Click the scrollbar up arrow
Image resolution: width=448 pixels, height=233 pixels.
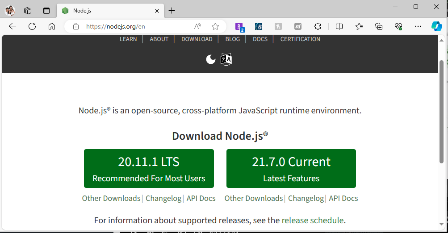(x=441, y=40)
